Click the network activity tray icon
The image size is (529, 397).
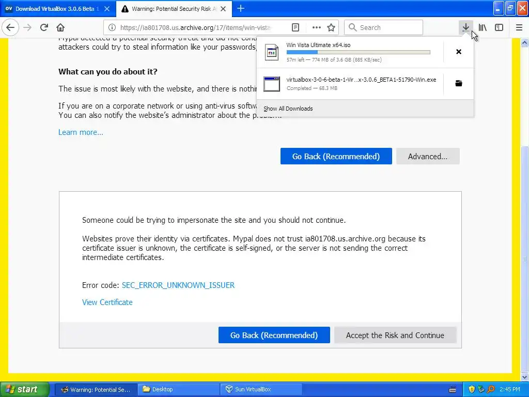(481, 389)
